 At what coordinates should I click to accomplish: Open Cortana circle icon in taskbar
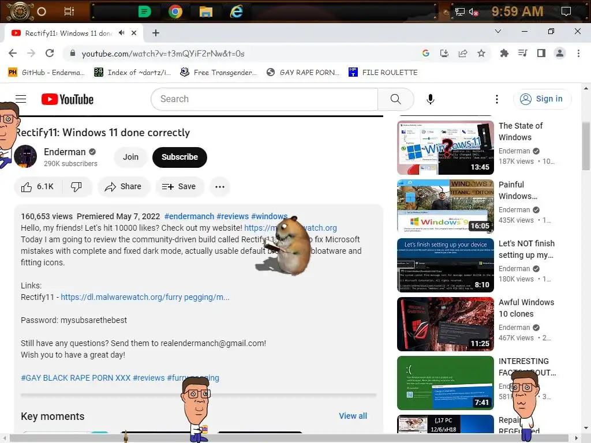(42, 12)
